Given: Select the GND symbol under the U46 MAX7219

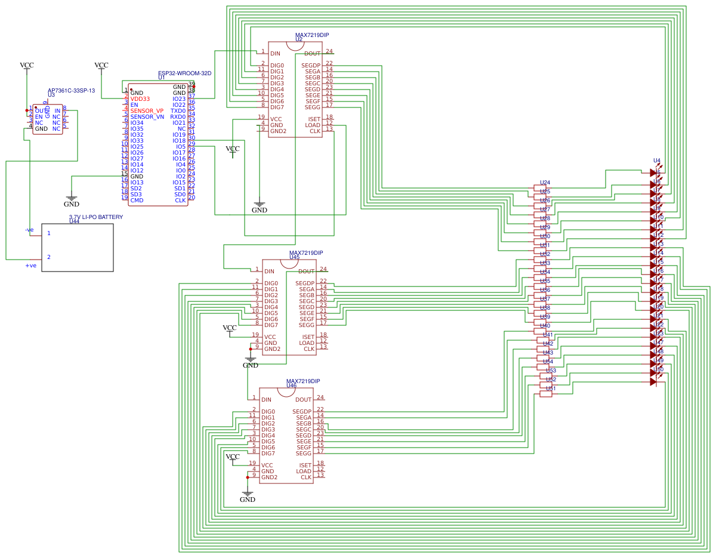Looking at the screenshot, I should click(248, 496).
